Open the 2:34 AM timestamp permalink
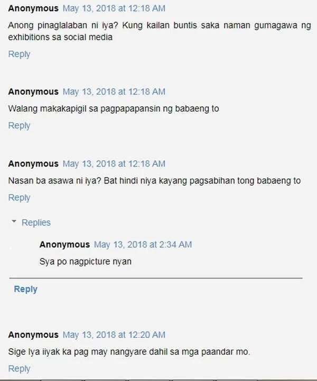The height and width of the screenshot is (381, 317). 143,245
